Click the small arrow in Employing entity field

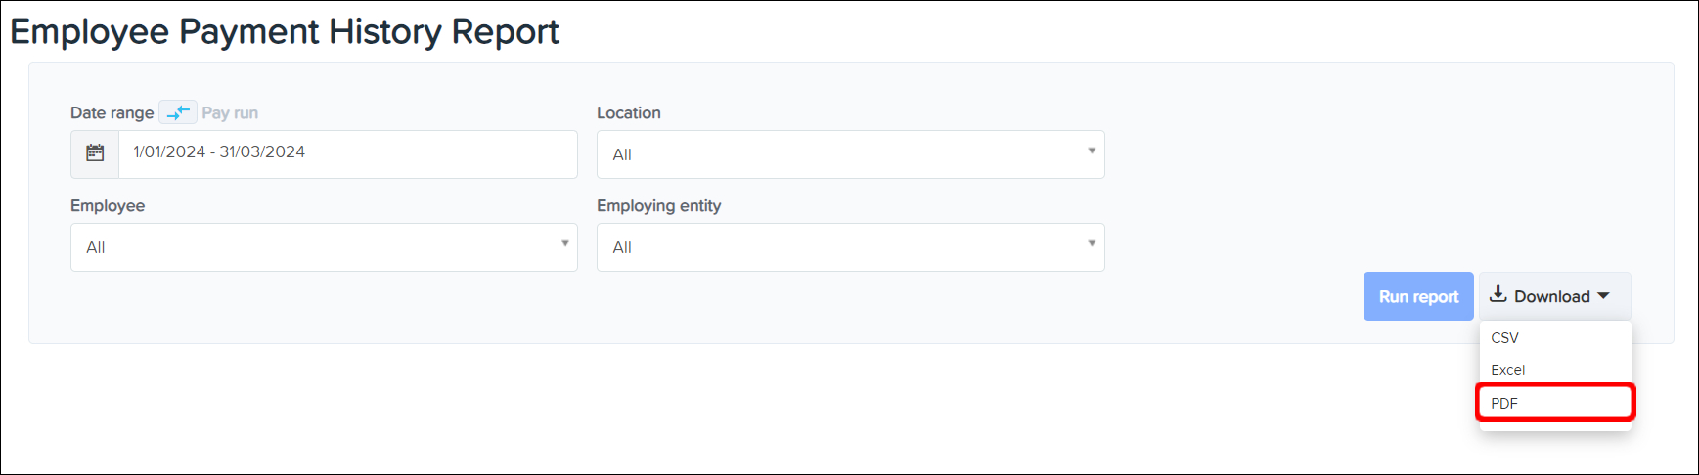coord(1092,243)
